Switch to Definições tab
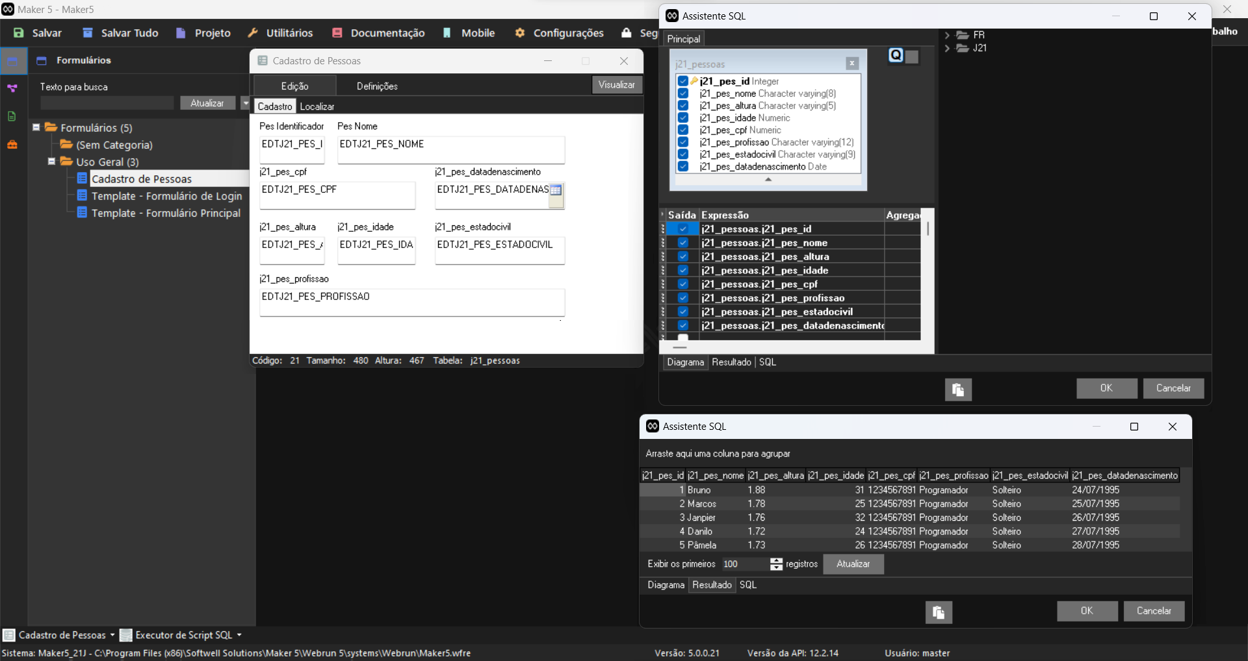This screenshot has height=661, width=1248. [377, 86]
